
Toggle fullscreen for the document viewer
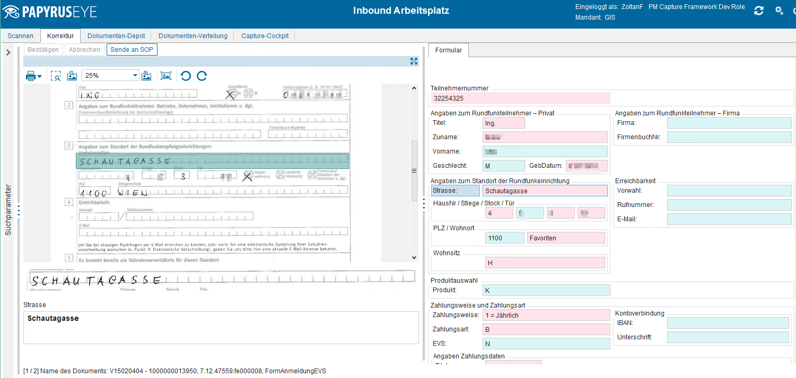414,61
